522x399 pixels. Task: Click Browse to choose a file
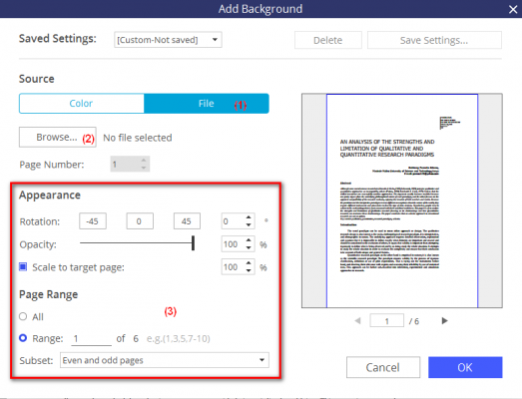point(57,137)
